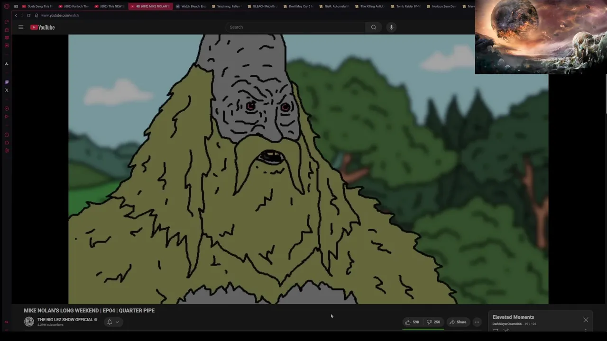Viewport: 607px width, 341px height.
Task: Open the 'Horizon Zero Dawn' tab
Action: (441, 6)
